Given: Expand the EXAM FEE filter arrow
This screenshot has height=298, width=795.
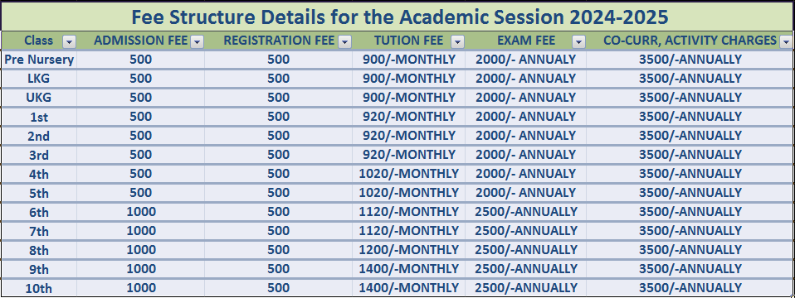Looking at the screenshot, I should click(x=578, y=41).
